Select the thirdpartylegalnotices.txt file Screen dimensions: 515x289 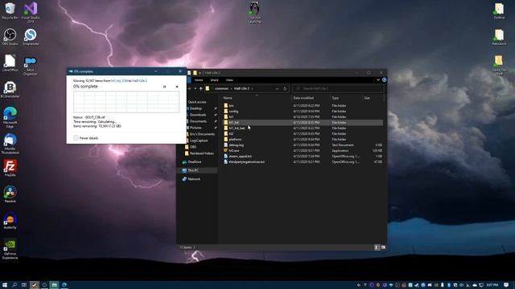246,162
